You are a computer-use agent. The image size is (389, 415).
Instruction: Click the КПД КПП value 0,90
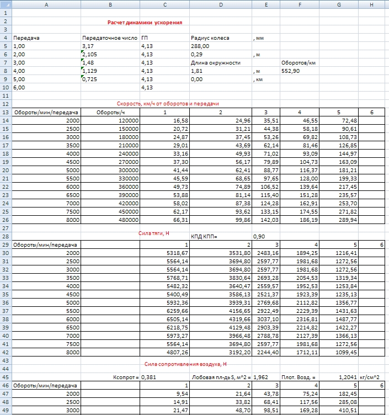(x=260, y=236)
